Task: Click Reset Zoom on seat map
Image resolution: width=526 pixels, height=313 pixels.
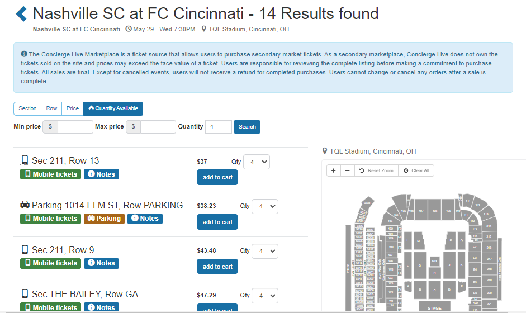Action: click(x=376, y=170)
